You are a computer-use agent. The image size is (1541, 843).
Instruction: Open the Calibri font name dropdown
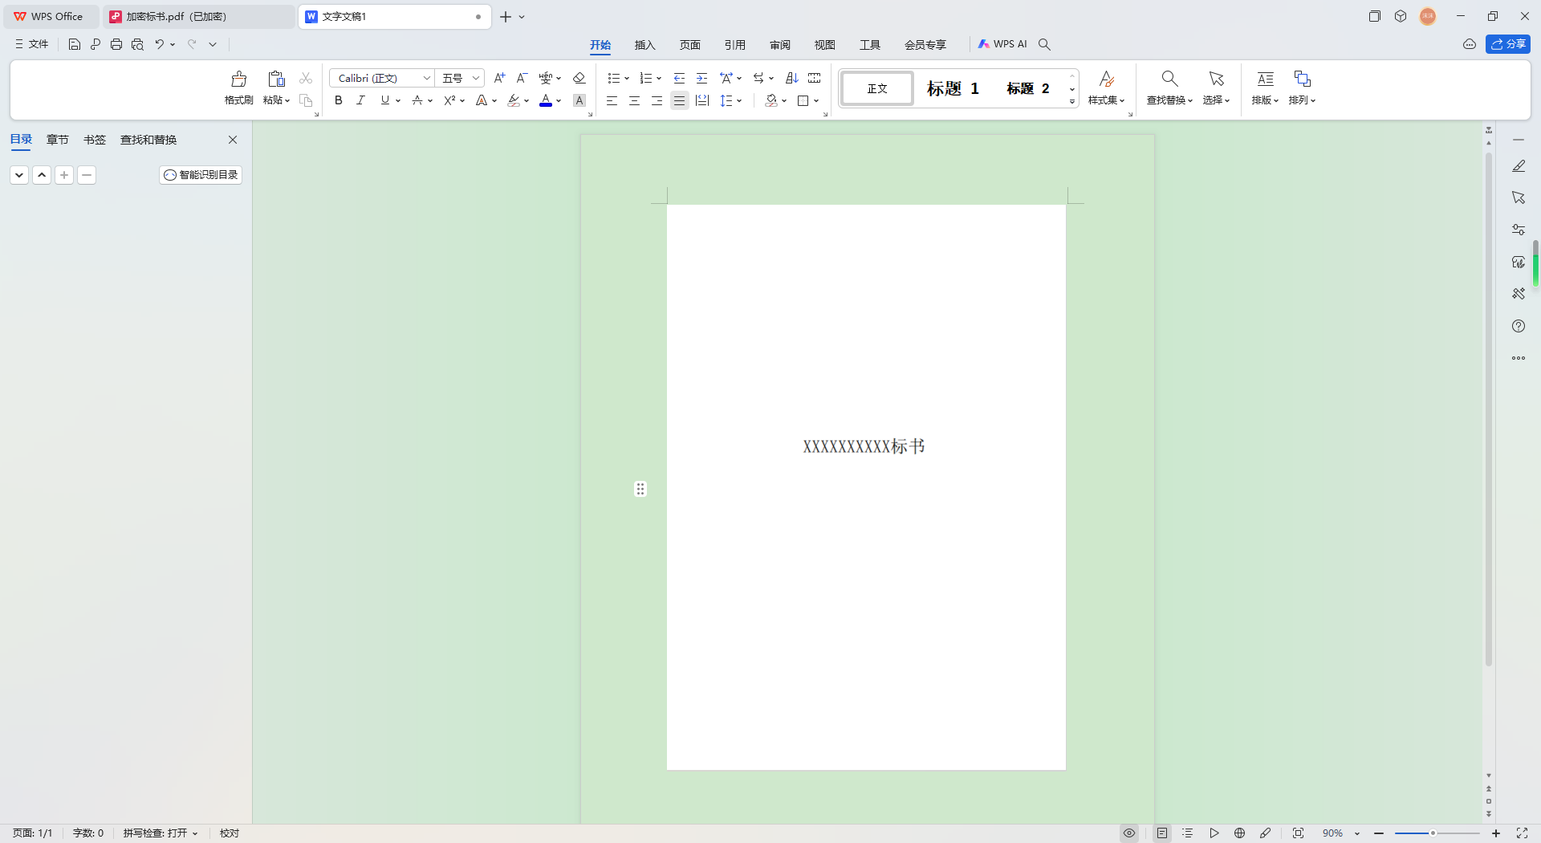click(x=426, y=78)
